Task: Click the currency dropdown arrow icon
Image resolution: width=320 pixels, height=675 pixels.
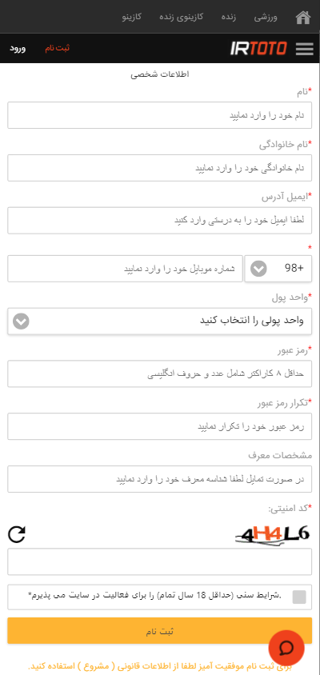Action: click(x=21, y=322)
